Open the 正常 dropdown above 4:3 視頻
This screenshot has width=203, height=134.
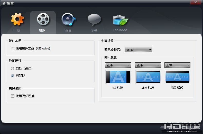coord(118,65)
